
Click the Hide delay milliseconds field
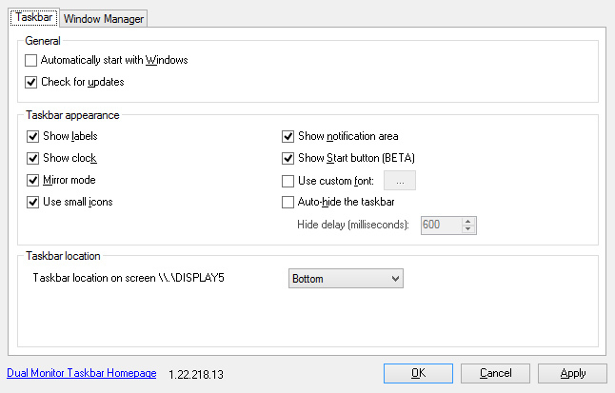441,226
